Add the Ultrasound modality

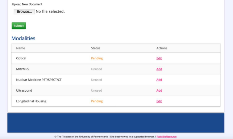point(159,91)
